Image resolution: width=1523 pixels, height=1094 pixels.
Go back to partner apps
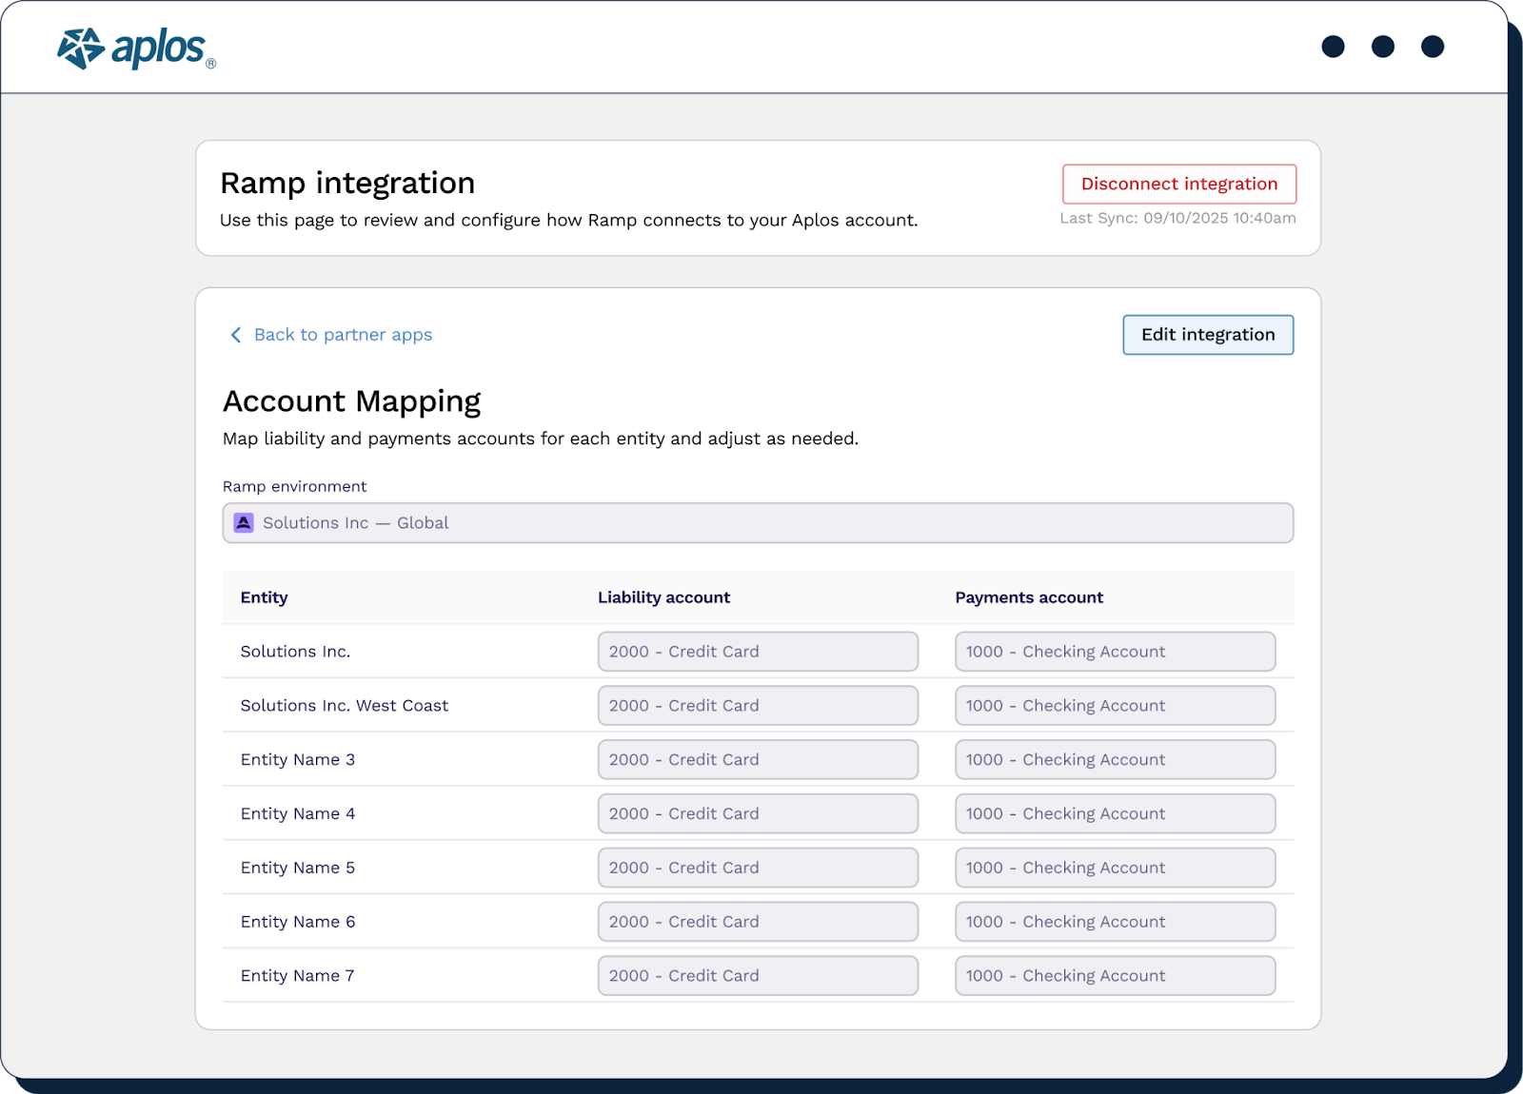[343, 335]
